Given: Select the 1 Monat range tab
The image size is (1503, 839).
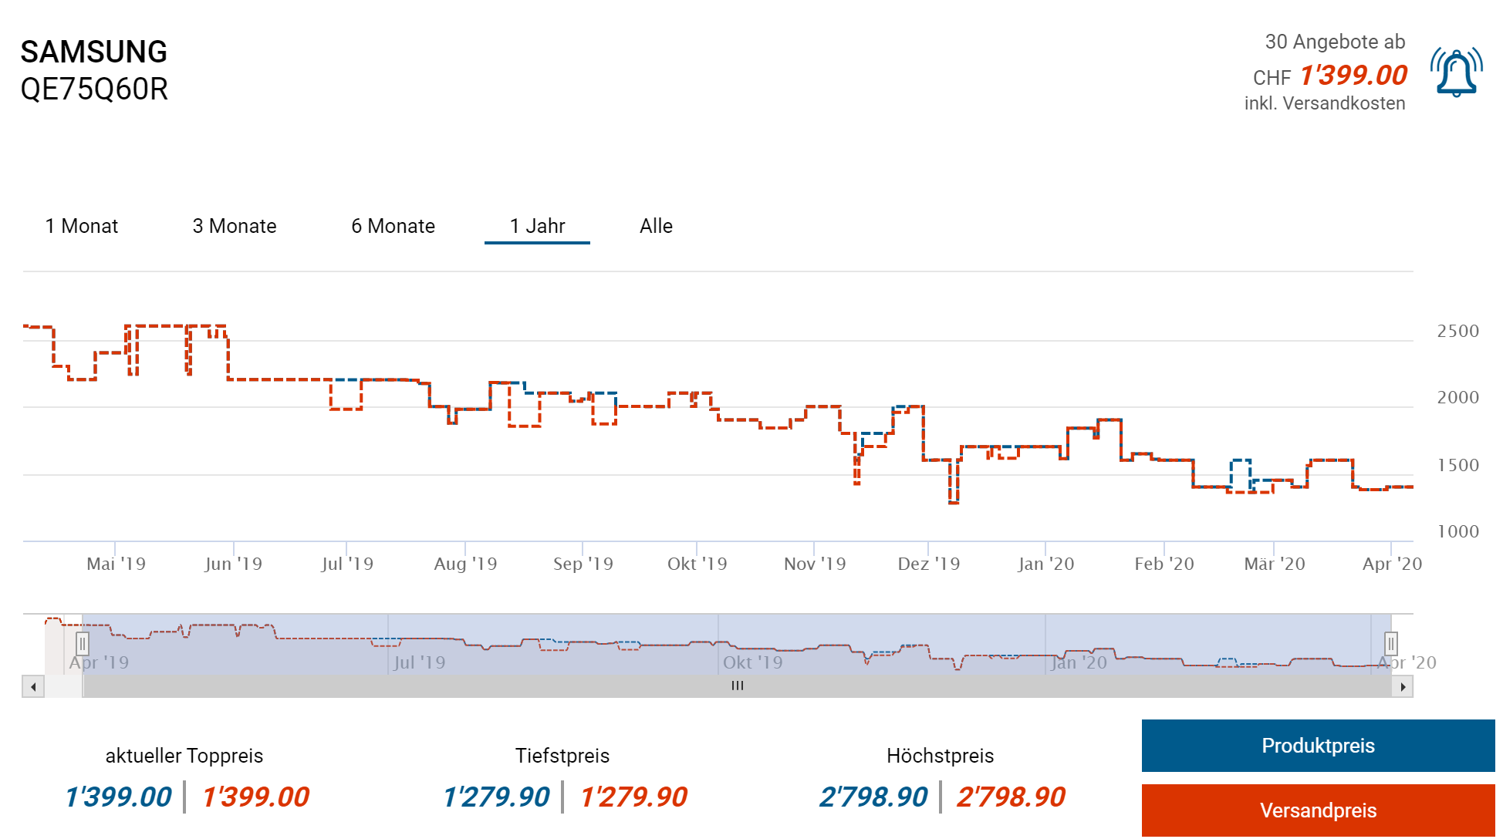Looking at the screenshot, I should [x=82, y=226].
